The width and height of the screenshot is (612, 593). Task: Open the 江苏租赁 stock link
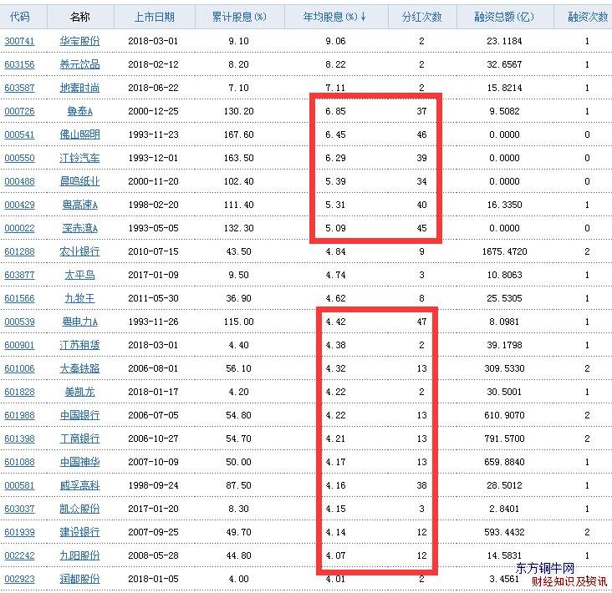(79, 345)
